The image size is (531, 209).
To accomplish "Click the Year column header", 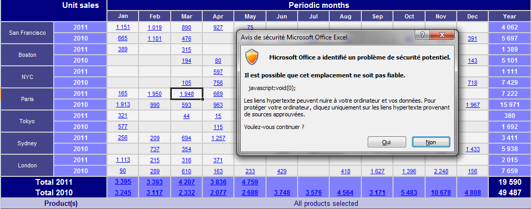I will click(x=509, y=16).
